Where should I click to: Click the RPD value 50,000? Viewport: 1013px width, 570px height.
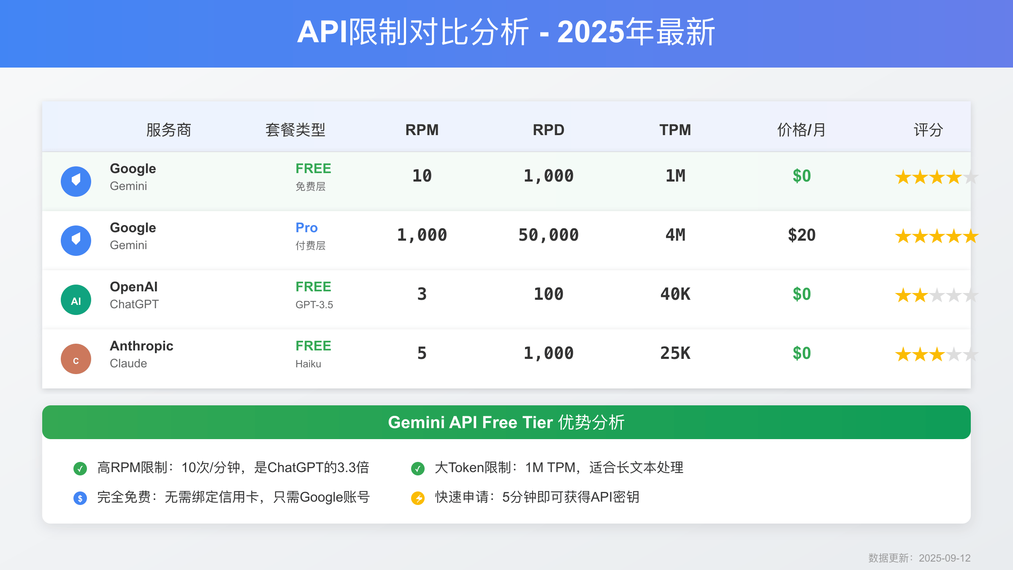click(549, 235)
